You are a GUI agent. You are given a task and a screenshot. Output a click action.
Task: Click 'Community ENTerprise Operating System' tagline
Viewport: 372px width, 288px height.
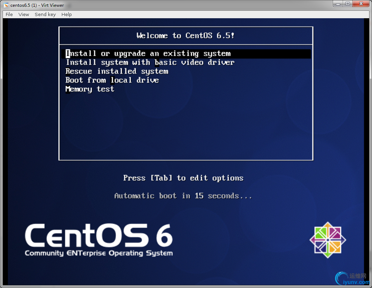[99, 253]
